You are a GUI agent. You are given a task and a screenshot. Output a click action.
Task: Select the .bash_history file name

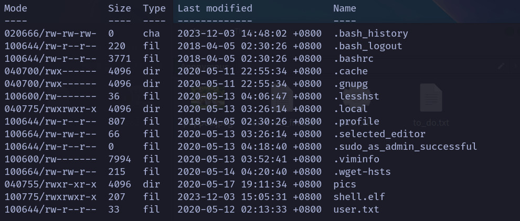[370, 34]
